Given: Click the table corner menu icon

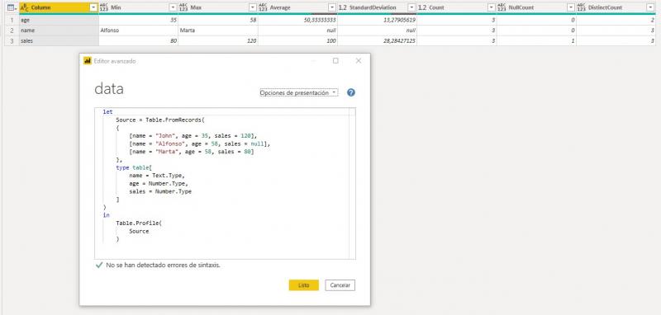Looking at the screenshot, I should (x=12, y=7).
